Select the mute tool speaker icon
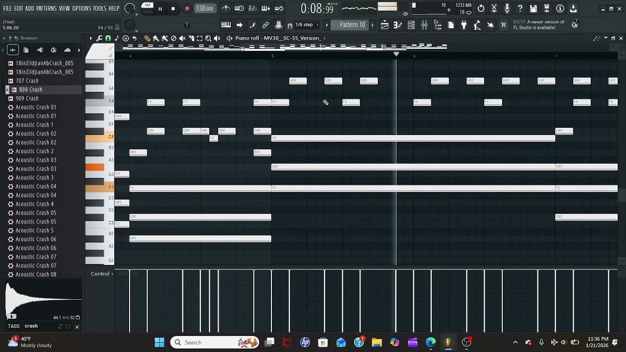The height and width of the screenshot is (352, 626). 182,38
